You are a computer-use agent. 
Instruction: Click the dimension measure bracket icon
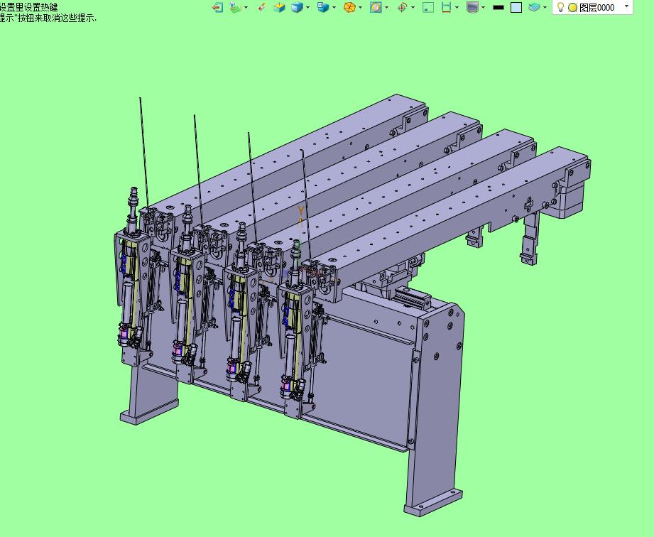(446, 7)
